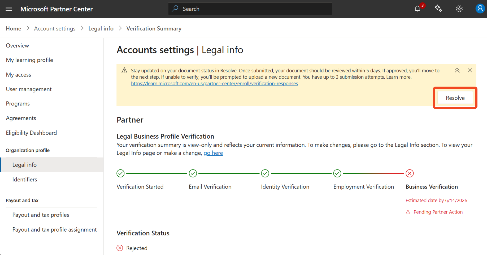Screen dimensions: 487x255
Task: Click the Verification Started checkmark step
Action: (120, 173)
